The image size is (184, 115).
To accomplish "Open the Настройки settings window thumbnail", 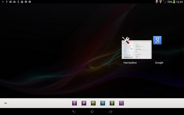I will 136,49.
